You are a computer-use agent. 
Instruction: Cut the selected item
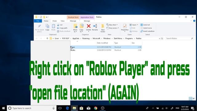[x=60, y=25]
